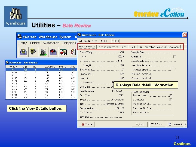Expand more buttons with the right arrow

tap(186, 124)
